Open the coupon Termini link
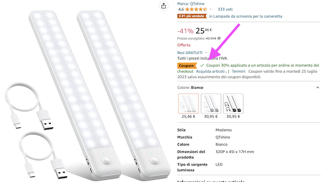The width and height of the screenshot is (325, 182). pyautogui.click(x=238, y=71)
